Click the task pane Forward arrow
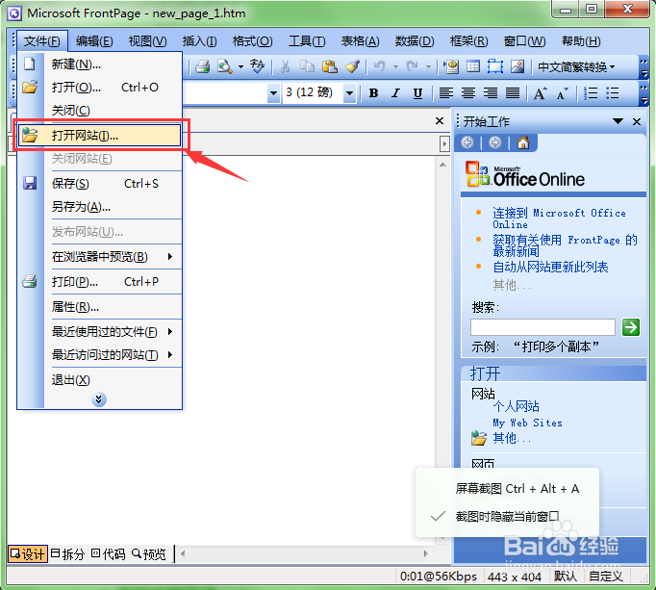656x590 pixels. click(x=495, y=142)
